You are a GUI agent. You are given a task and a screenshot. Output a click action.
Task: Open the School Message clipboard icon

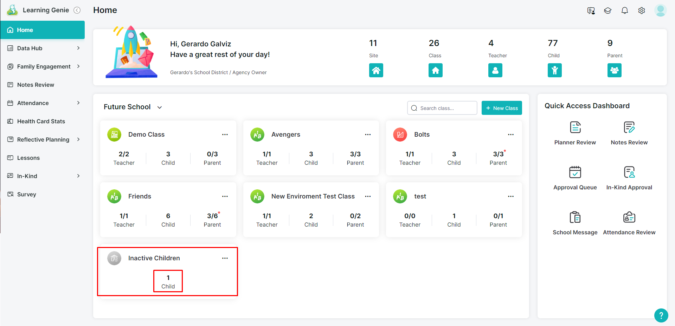click(x=575, y=217)
